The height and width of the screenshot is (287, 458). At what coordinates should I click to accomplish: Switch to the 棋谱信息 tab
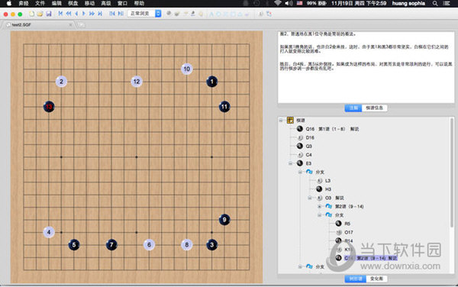(x=375, y=108)
